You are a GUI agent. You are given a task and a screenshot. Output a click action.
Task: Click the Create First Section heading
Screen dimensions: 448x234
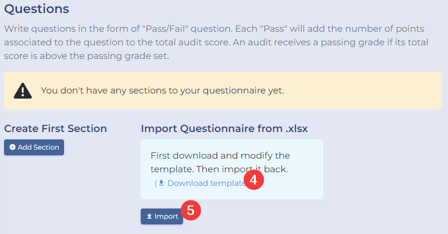56,129
